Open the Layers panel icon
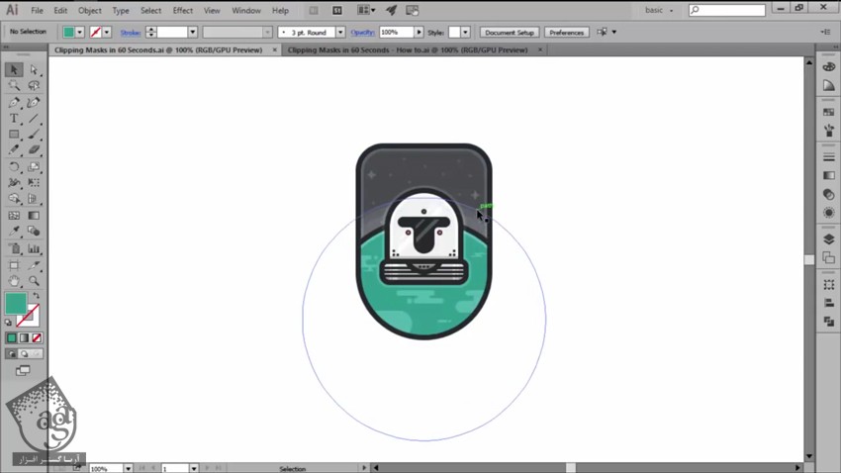 point(829,239)
